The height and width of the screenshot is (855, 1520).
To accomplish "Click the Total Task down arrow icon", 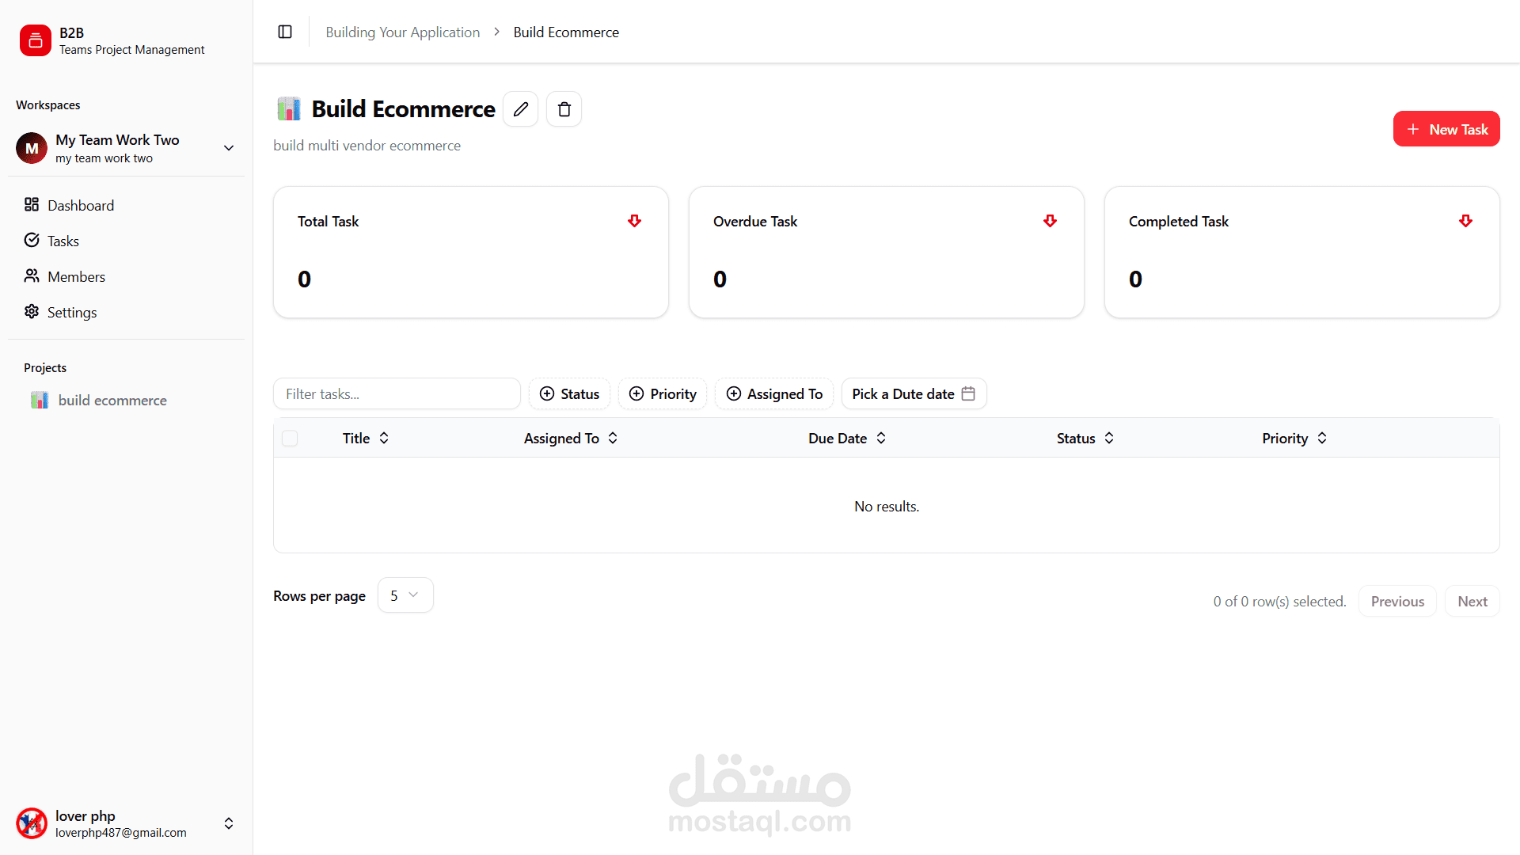I will click(x=634, y=221).
